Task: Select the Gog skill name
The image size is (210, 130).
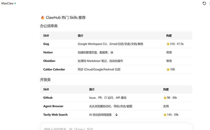Action: click(x=46, y=44)
